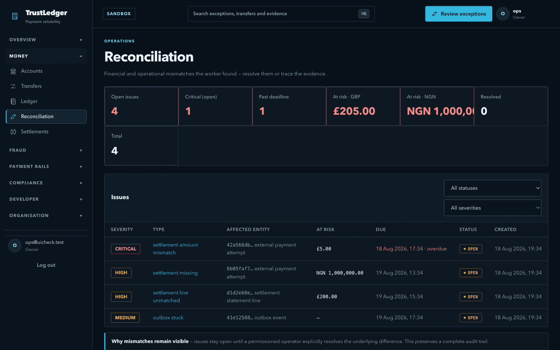560x350 pixels.
Task: Click the d1d2eb8e settlement statement line entity
Action: point(253,297)
